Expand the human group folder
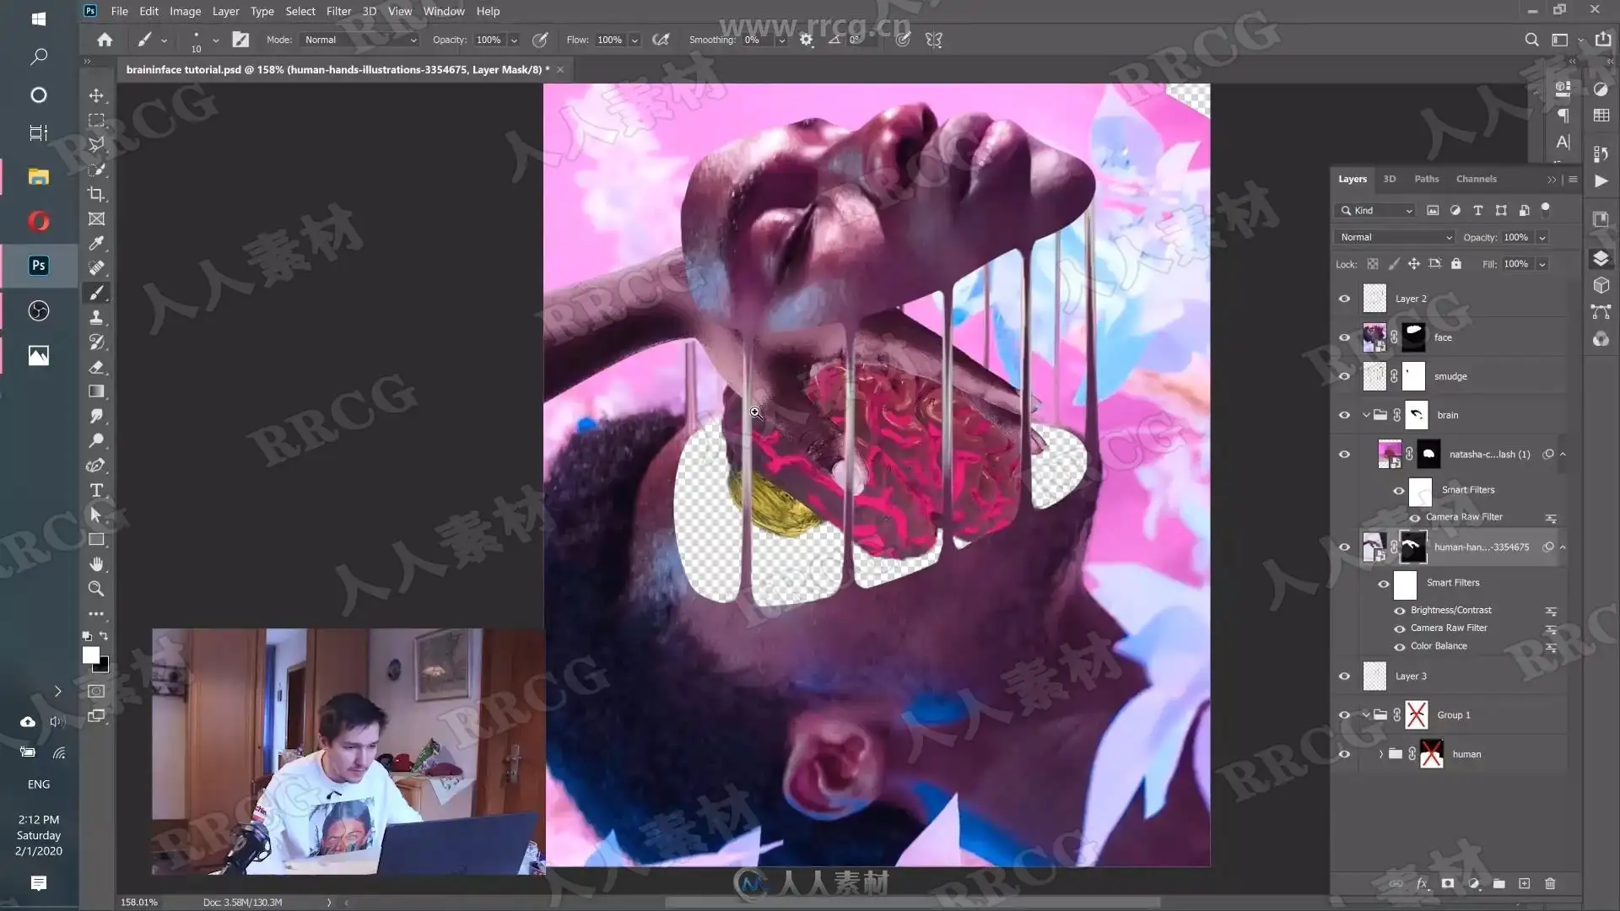1620x911 pixels. point(1381,754)
